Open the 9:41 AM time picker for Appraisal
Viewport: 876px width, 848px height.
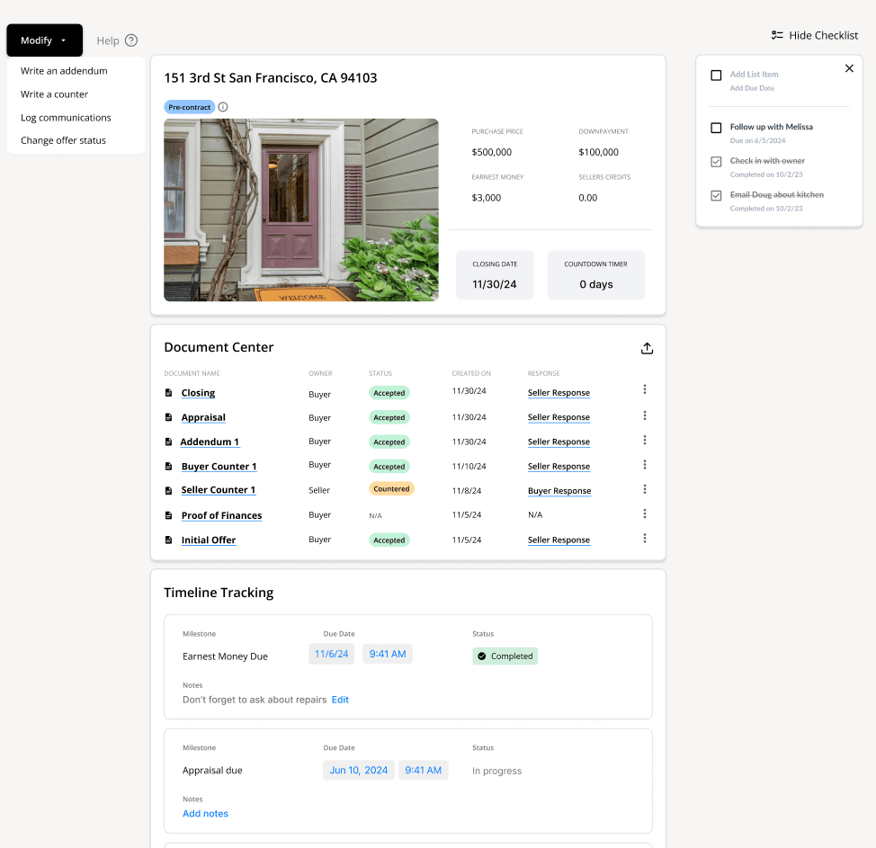(423, 770)
